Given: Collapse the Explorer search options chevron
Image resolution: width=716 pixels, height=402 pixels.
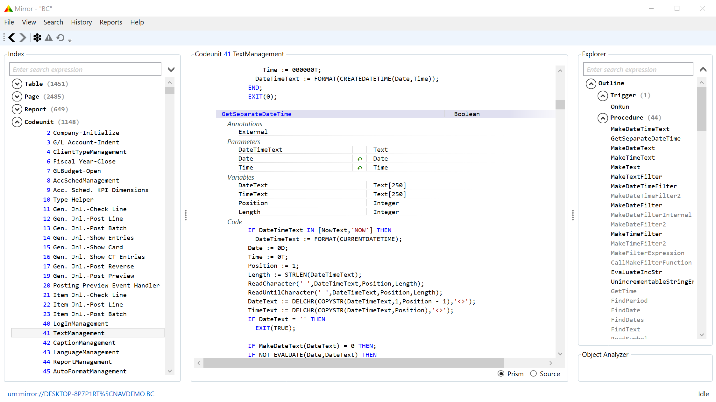Looking at the screenshot, I should tap(703, 69).
